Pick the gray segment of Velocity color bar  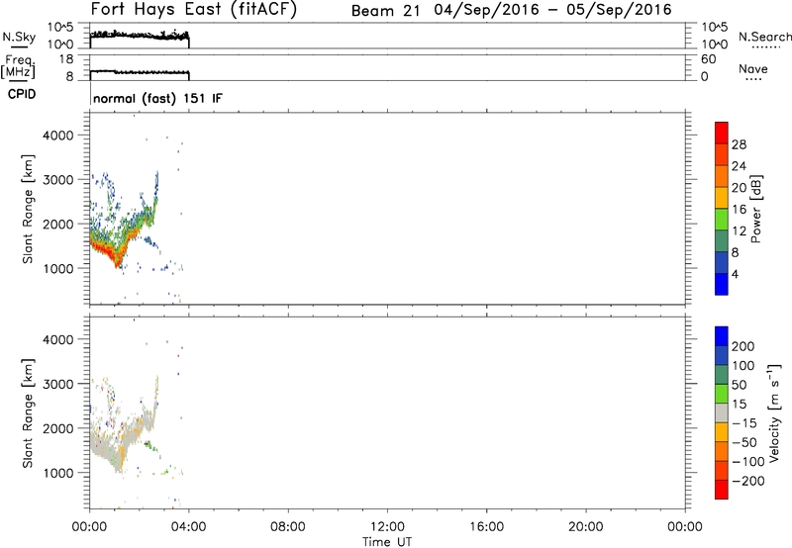click(722, 413)
